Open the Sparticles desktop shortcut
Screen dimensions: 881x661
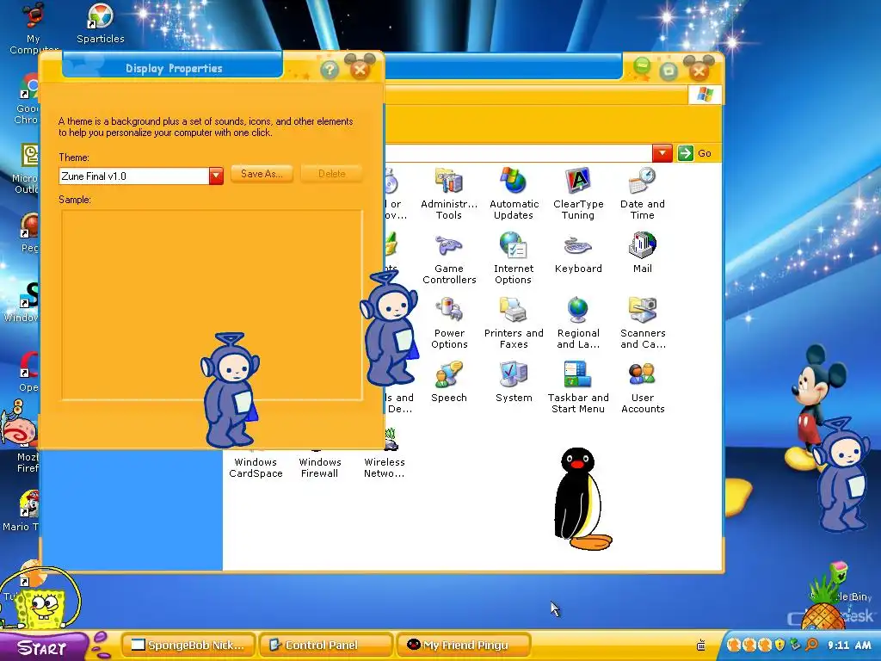pyautogui.click(x=101, y=23)
